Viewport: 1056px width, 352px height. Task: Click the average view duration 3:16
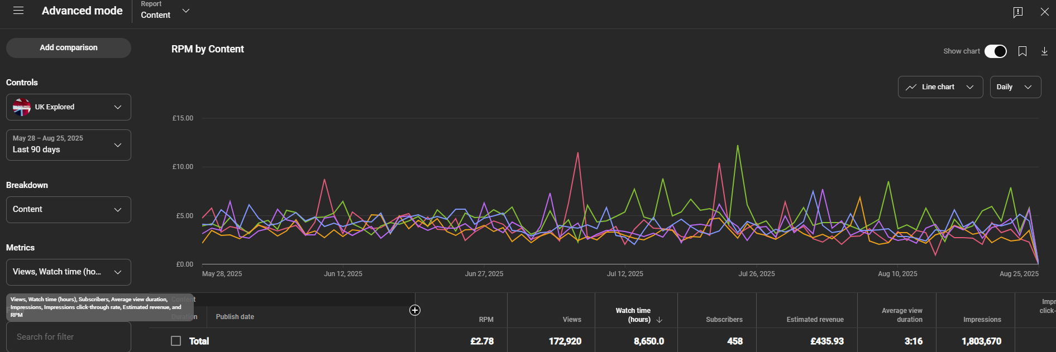pyautogui.click(x=914, y=341)
